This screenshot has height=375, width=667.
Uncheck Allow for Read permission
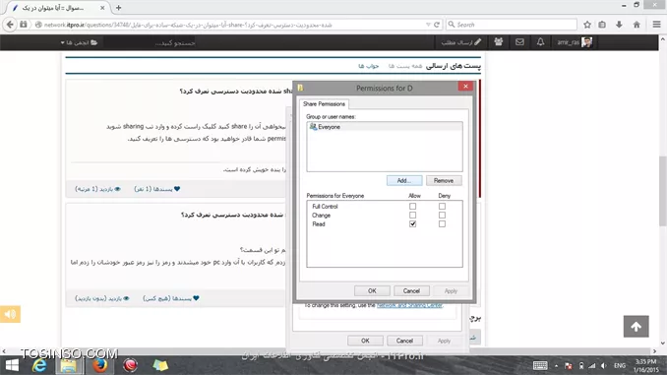point(412,223)
